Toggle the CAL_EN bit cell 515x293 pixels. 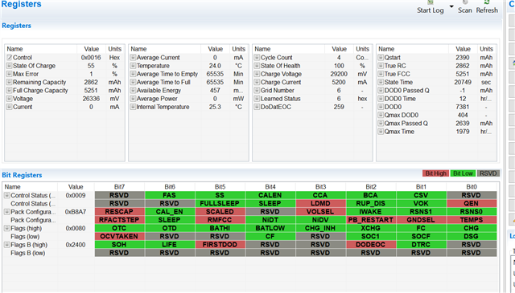point(170,211)
